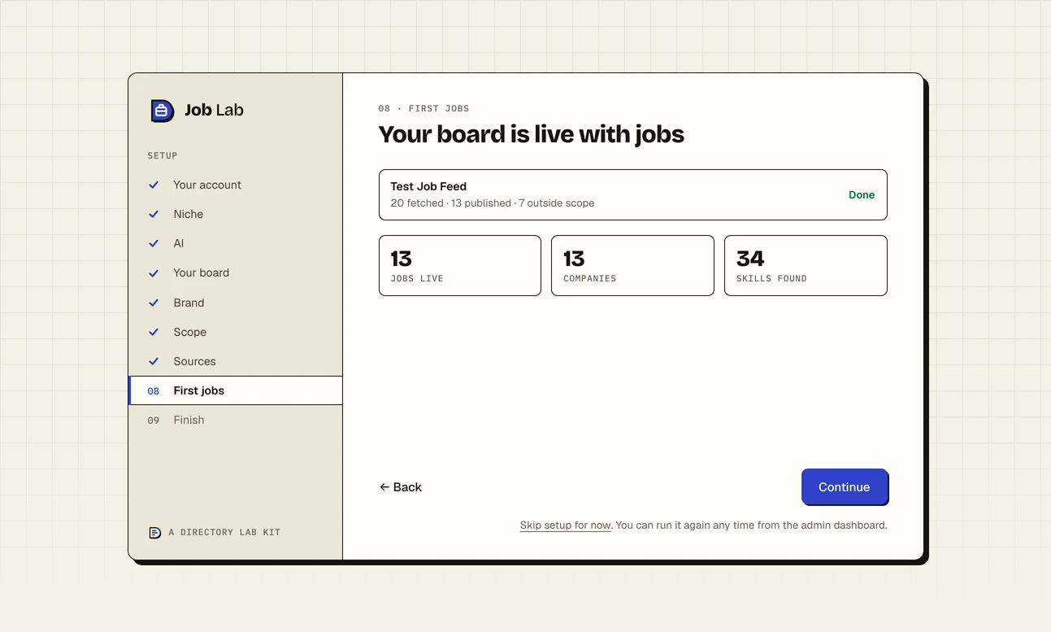Click the checkmark beside AI

click(x=154, y=244)
